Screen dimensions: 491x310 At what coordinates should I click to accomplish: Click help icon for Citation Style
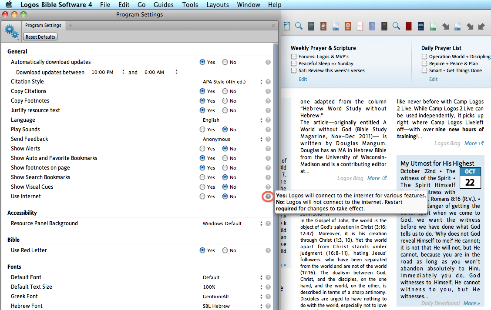click(268, 82)
